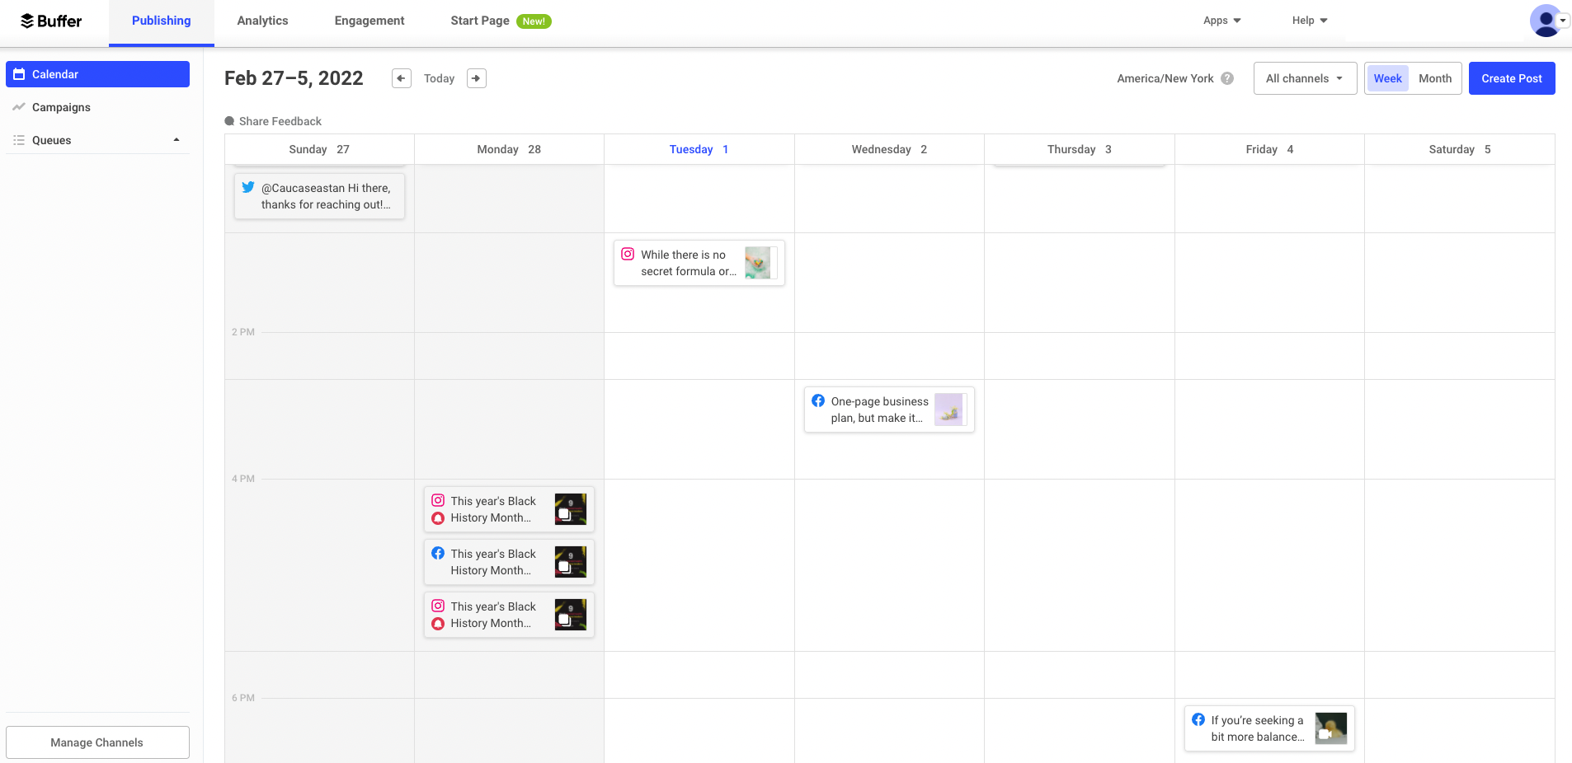
Task: Collapse the Queues section
Action: [176, 139]
